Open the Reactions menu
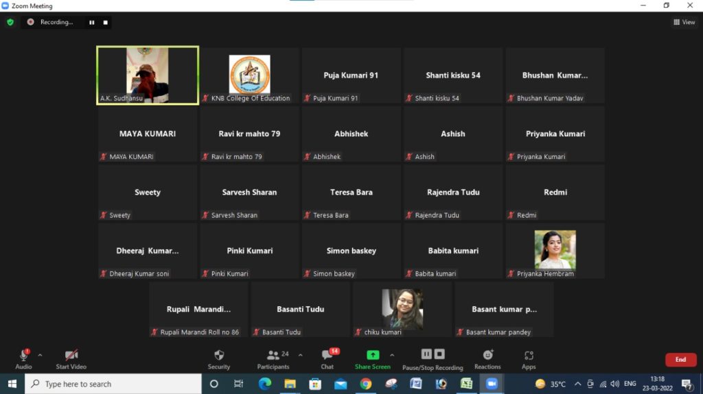703x394 pixels. point(487,359)
